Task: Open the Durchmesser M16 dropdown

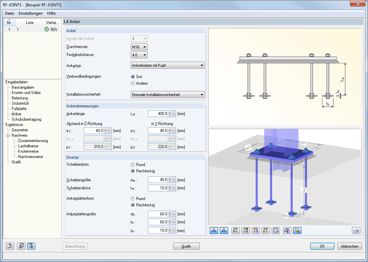Action: [x=139, y=47]
